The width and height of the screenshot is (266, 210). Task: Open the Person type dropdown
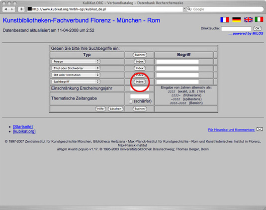76,61
